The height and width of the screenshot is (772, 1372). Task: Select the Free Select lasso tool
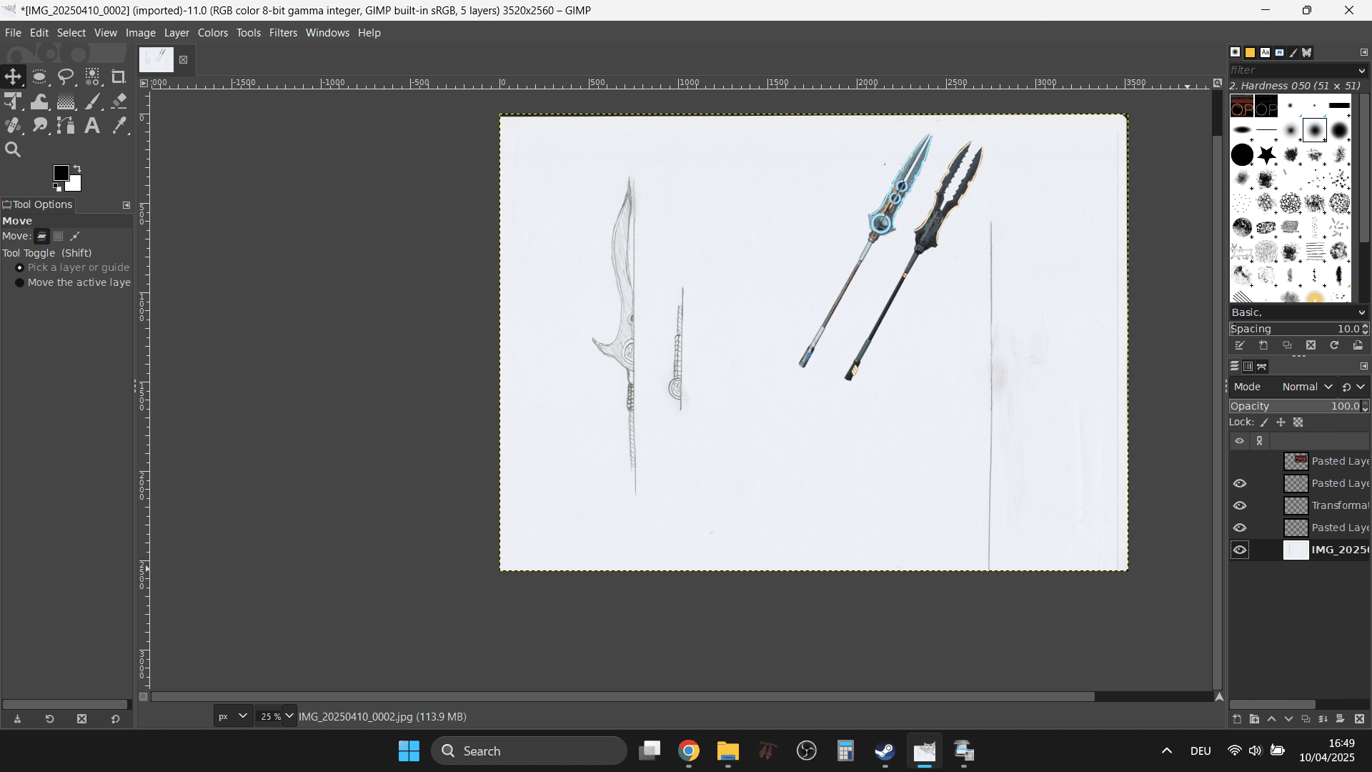click(66, 76)
